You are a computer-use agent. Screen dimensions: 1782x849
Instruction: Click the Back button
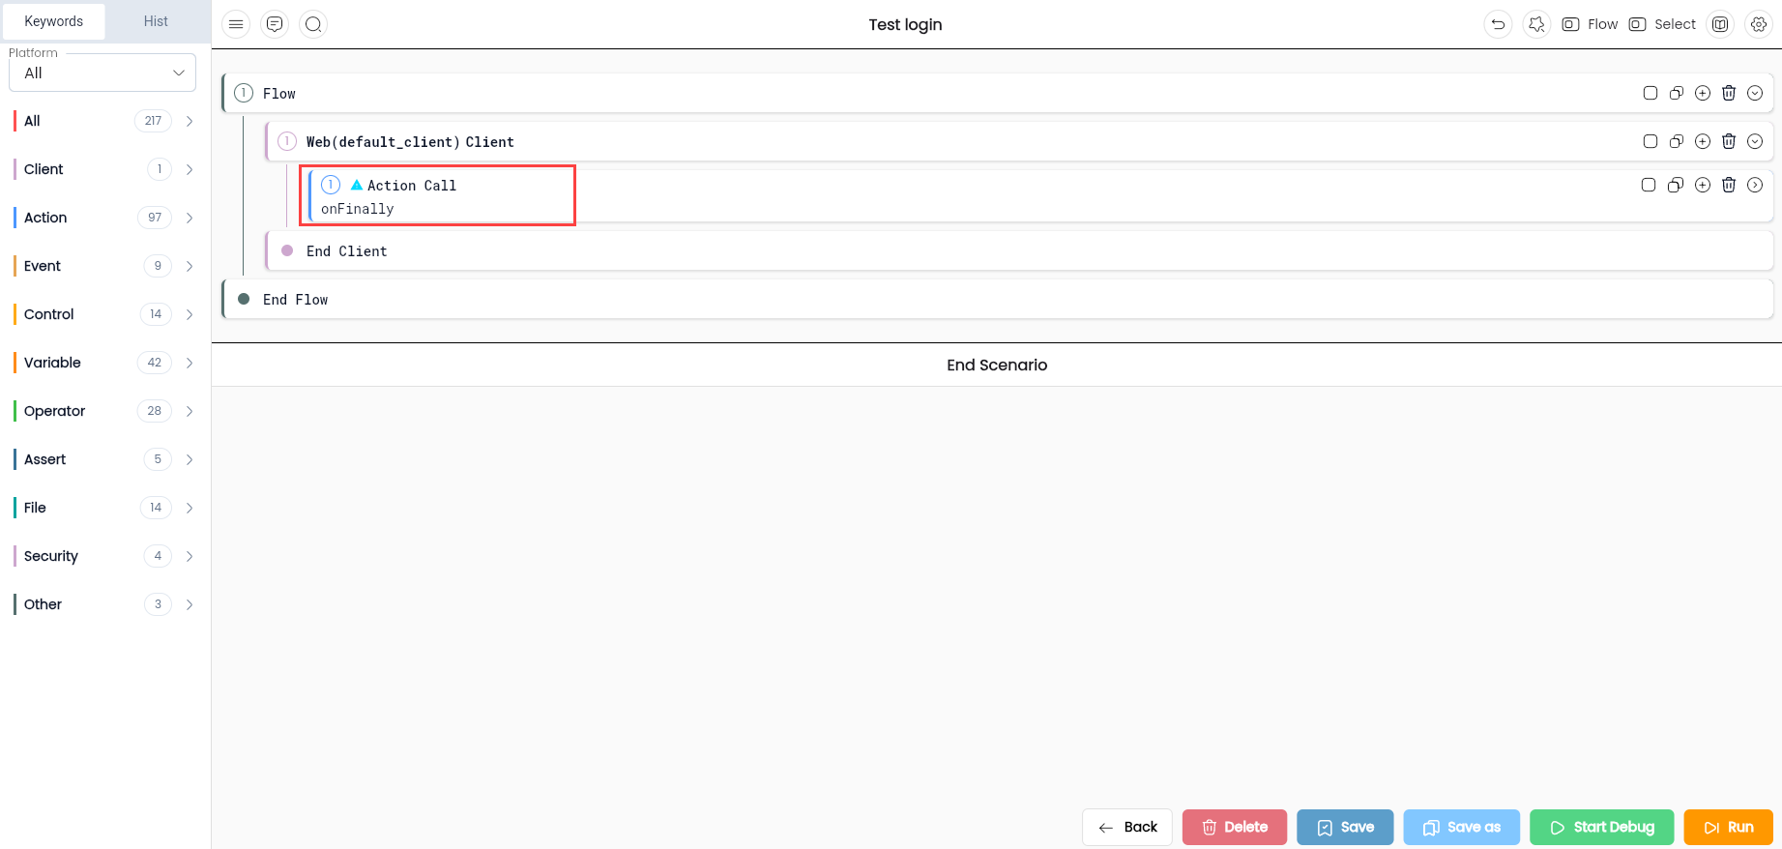pyautogui.click(x=1127, y=827)
